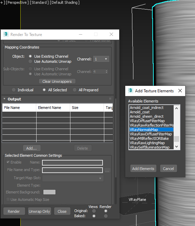Click the Add Elements button
195x226 pixels.
click(x=143, y=169)
